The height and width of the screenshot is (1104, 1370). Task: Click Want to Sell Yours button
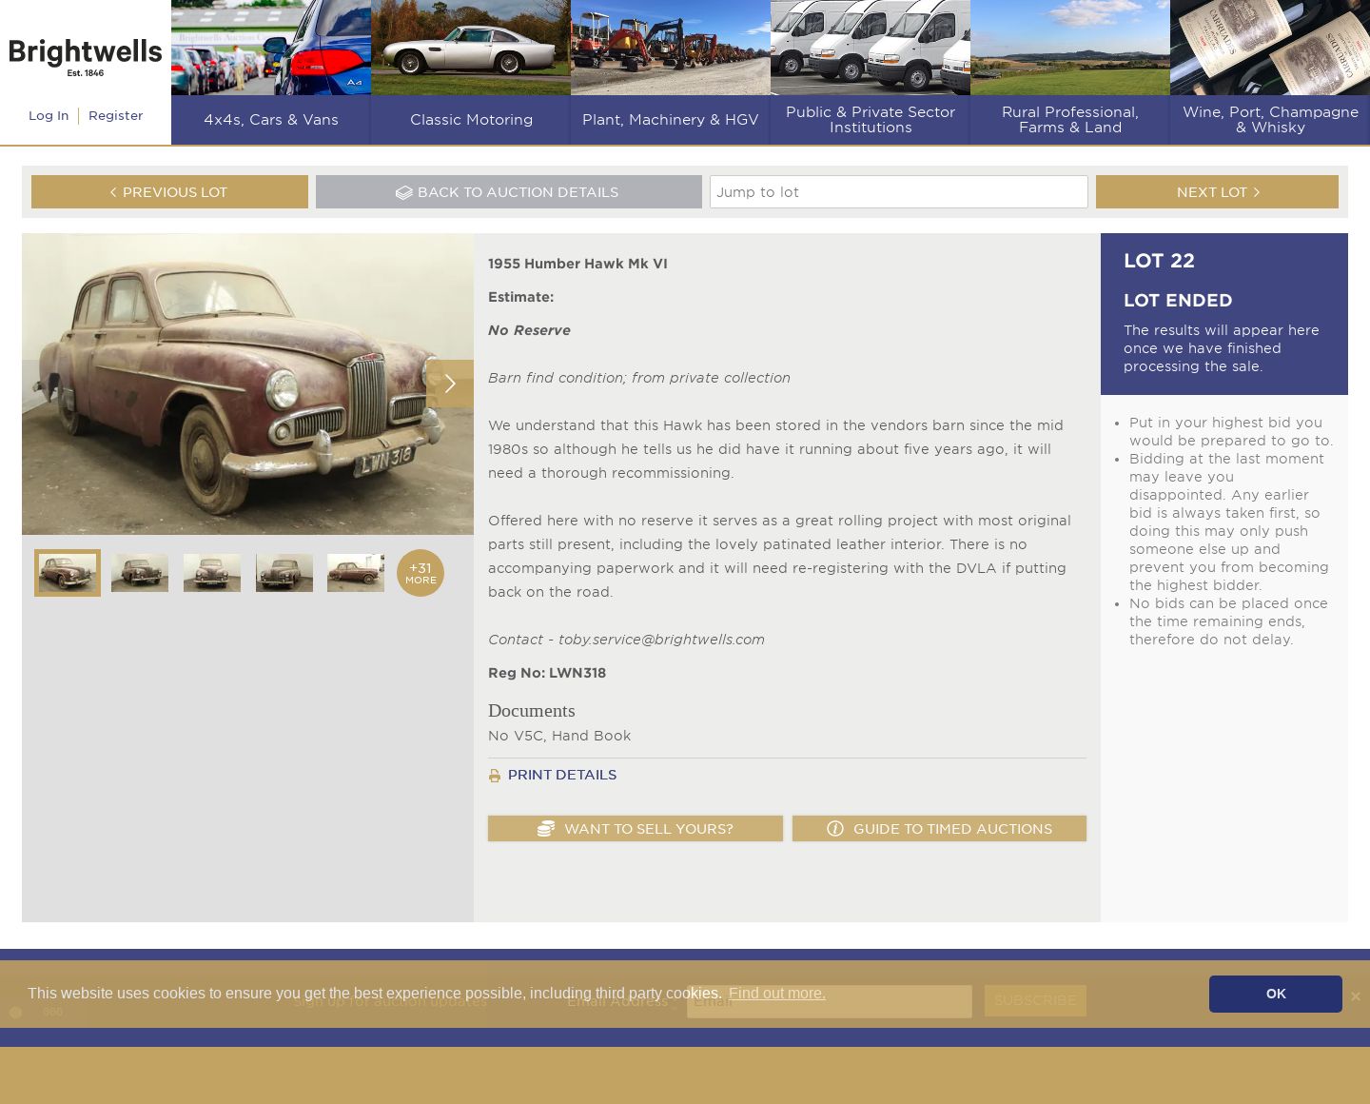coord(636,829)
